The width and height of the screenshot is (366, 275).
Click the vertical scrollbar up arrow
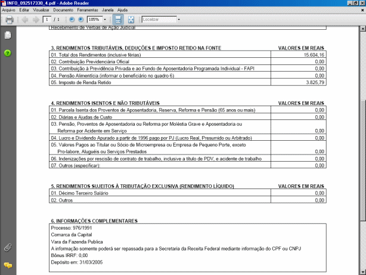(363, 29)
